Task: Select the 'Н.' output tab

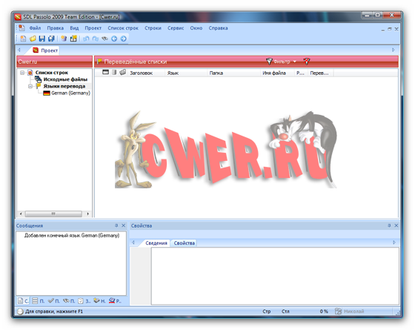Action: (x=100, y=301)
